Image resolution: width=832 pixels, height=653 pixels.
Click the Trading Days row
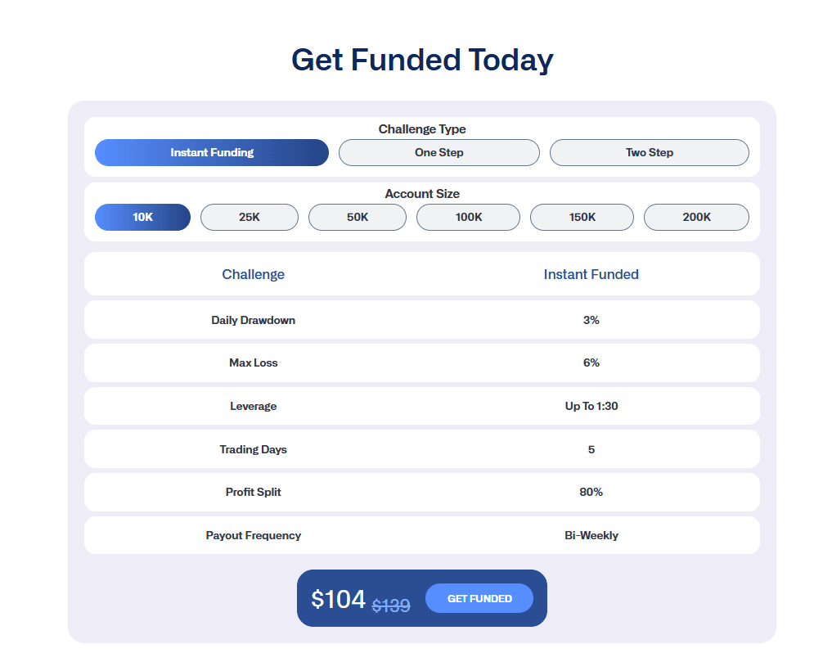click(421, 449)
